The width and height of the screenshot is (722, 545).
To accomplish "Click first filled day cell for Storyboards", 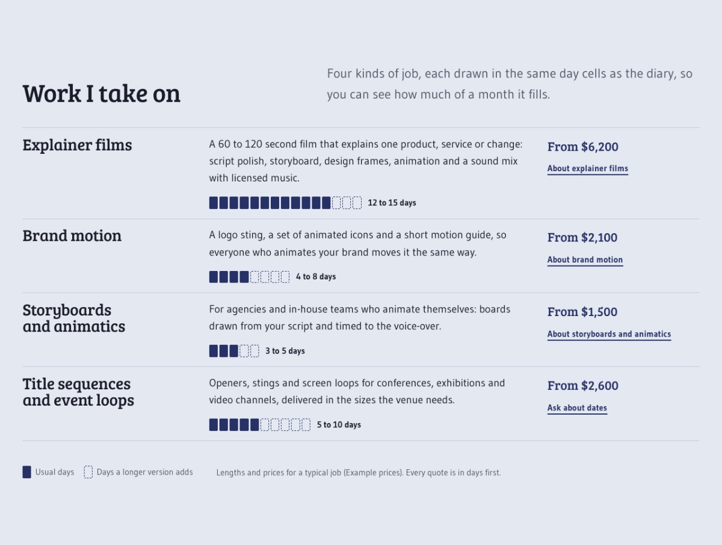I will click(x=214, y=351).
